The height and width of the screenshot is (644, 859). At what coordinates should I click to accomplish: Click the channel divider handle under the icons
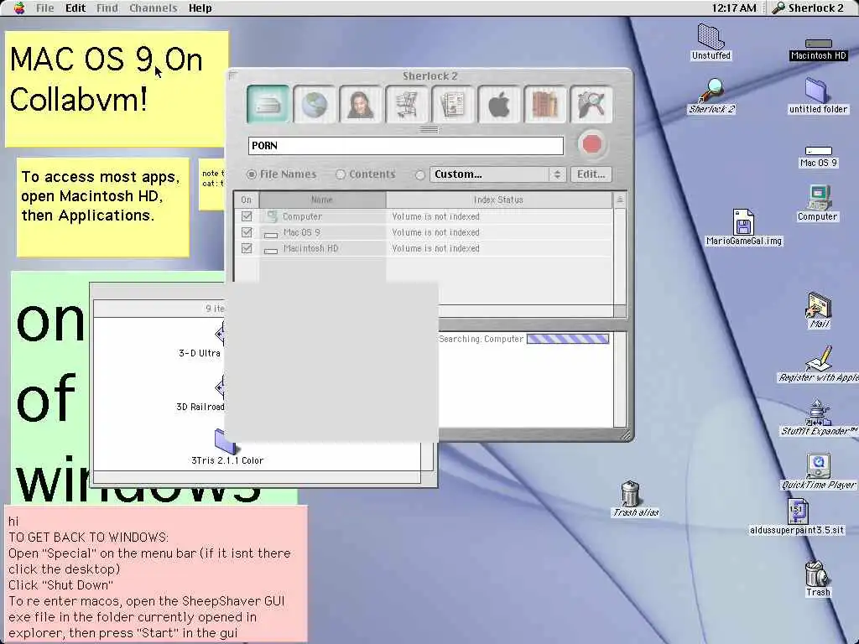pos(429,130)
